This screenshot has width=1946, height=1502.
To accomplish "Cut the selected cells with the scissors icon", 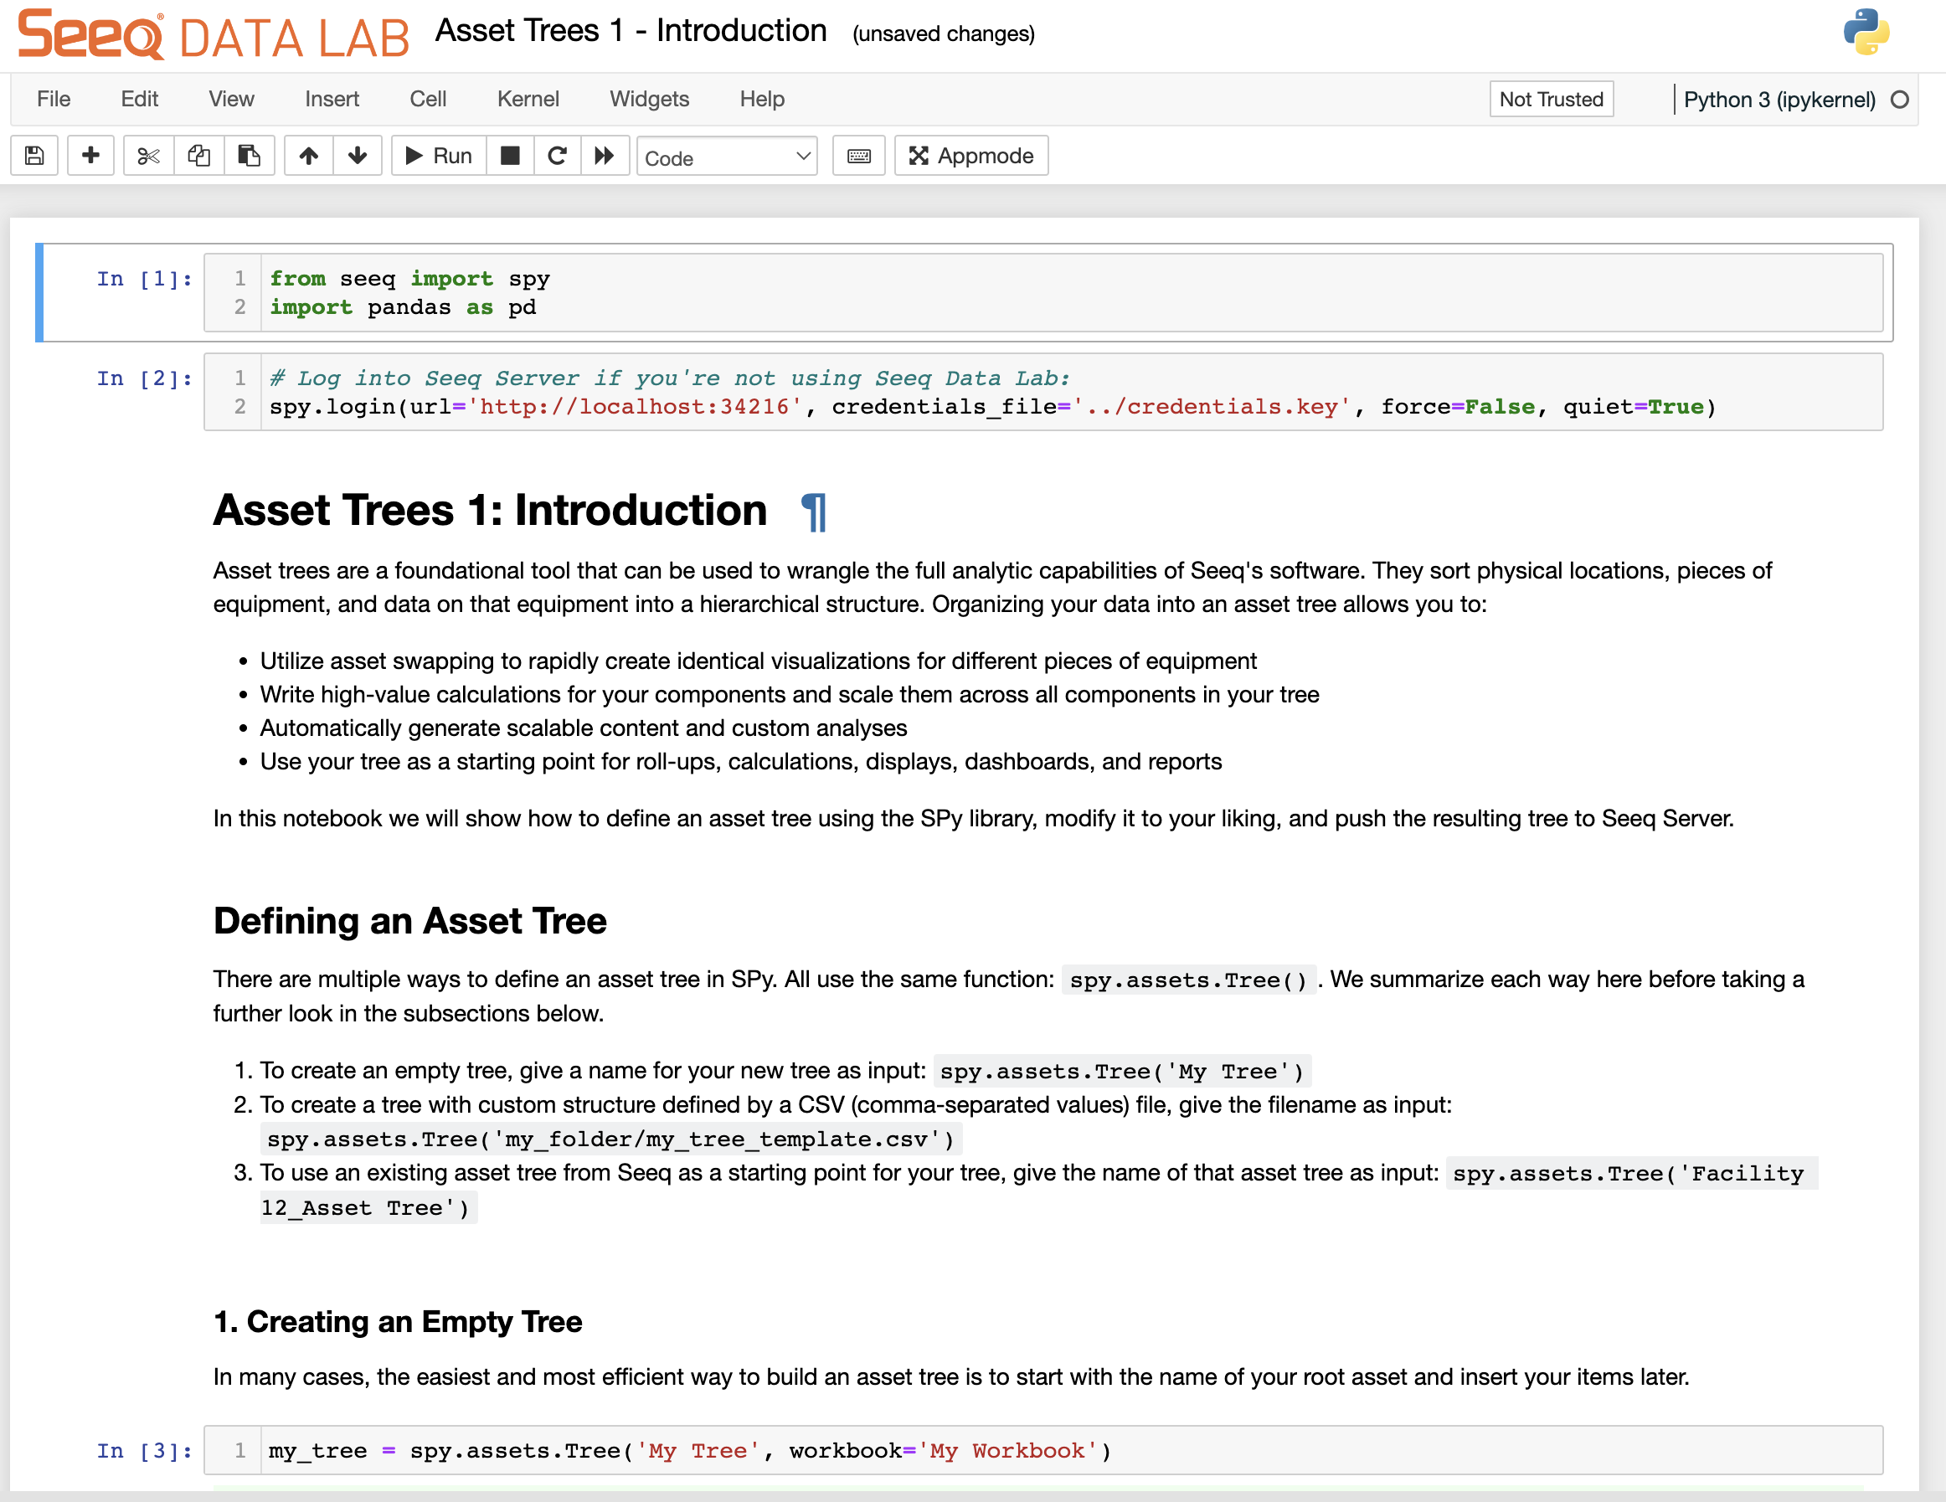I will tap(148, 156).
